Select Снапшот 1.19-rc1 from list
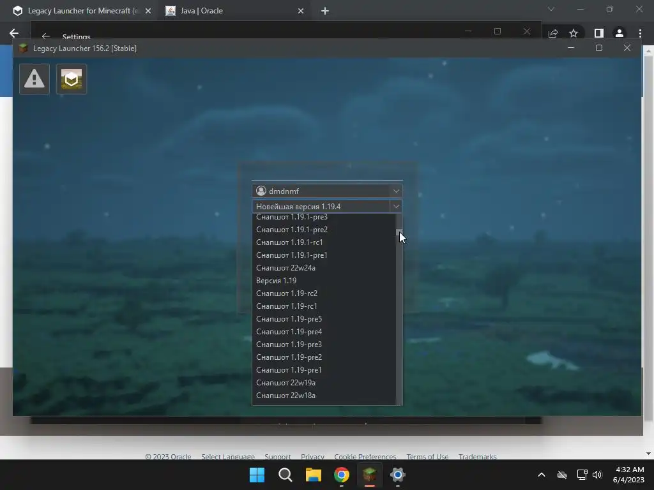Screen dimensions: 654x490 click(x=324, y=306)
